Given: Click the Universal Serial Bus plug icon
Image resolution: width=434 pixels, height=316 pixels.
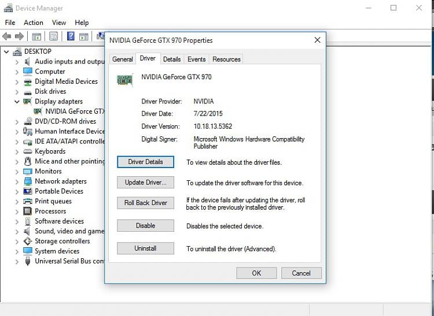Looking at the screenshot, I should tap(27, 261).
